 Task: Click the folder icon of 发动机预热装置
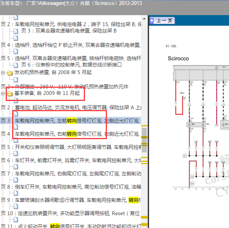(x=10, y=73)
